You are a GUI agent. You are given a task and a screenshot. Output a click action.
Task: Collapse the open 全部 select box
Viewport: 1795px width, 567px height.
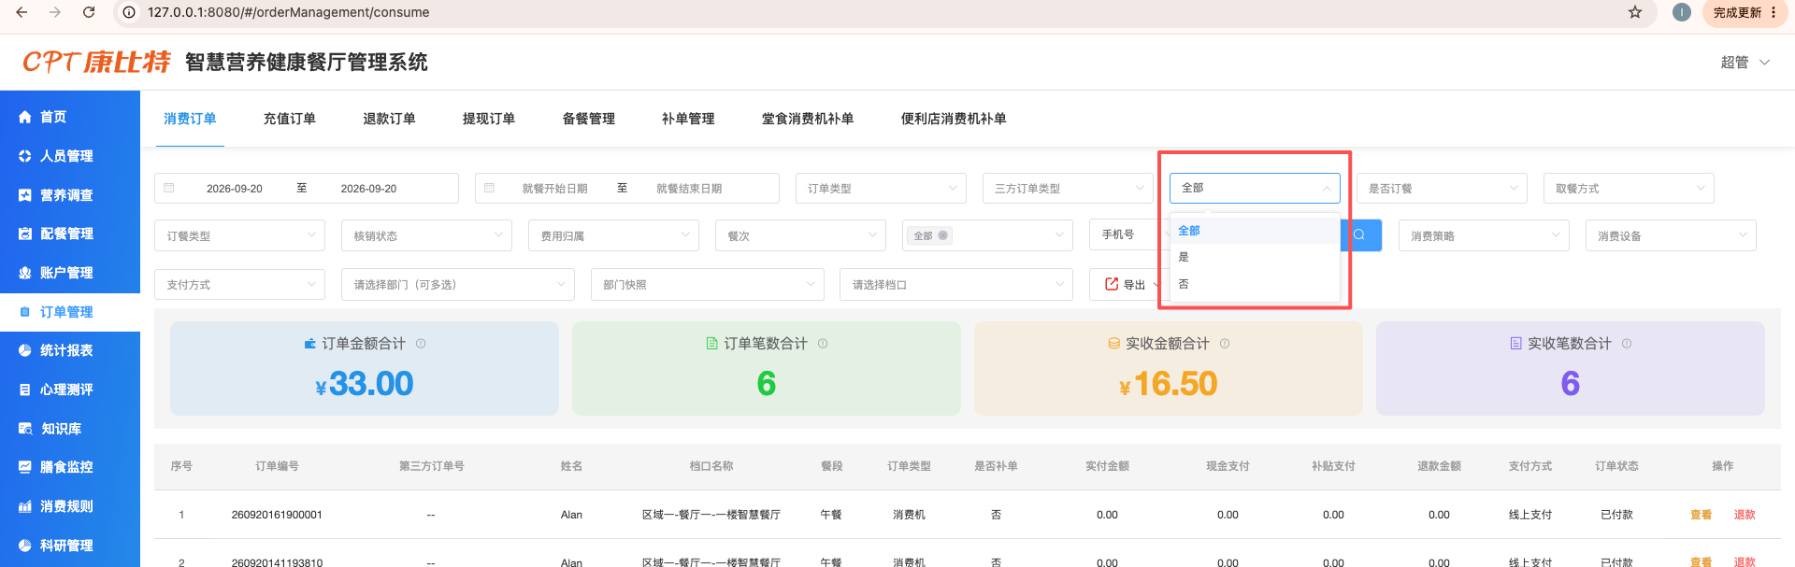point(1255,188)
